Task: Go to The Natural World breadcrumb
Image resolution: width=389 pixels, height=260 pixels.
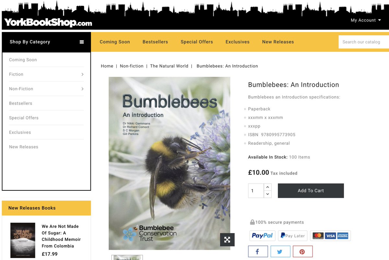Action: pos(169,66)
